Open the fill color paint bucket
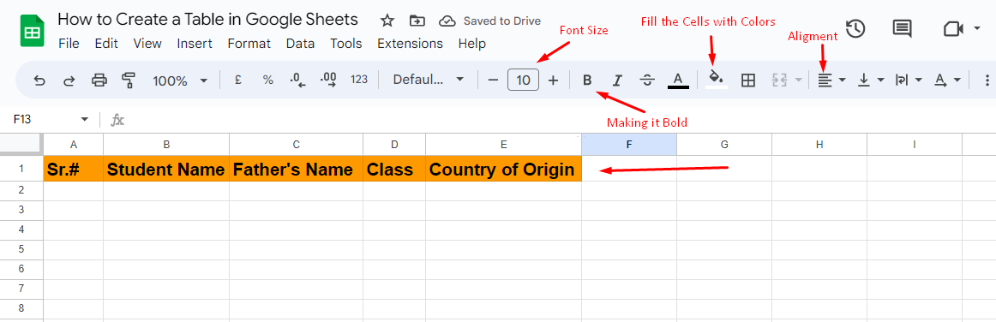The height and width of the screenshot is (322, 996). (x=717, y=80)
